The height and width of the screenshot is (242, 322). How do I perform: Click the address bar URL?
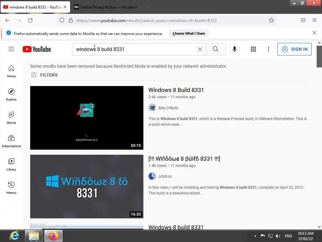[147, 20]
